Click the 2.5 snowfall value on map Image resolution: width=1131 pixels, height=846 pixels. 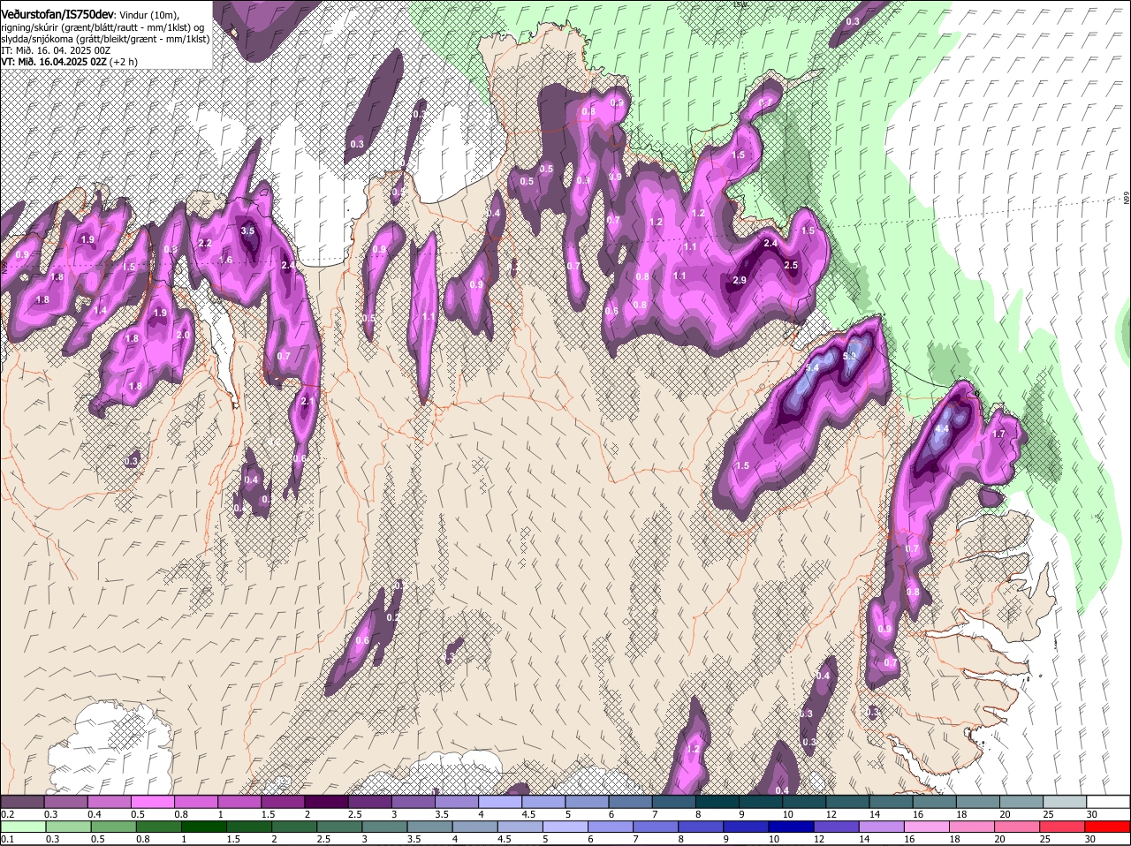791,266
